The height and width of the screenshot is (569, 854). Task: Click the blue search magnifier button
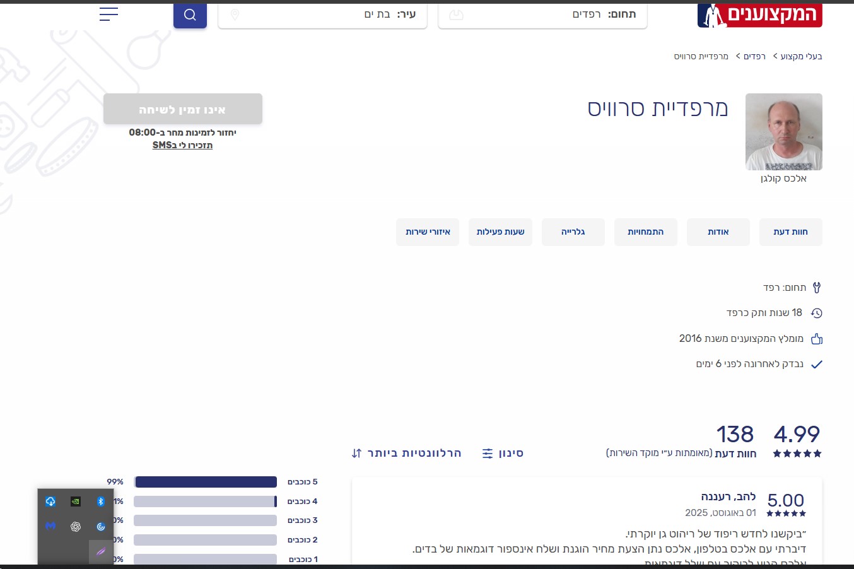(190, 15)
